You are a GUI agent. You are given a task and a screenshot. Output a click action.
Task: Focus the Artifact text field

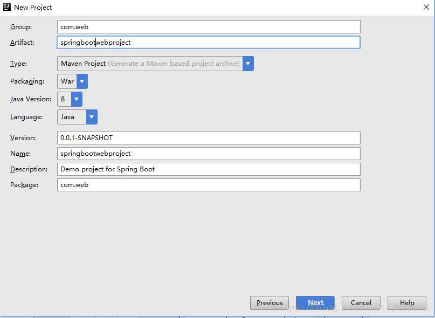coord(209,43)
